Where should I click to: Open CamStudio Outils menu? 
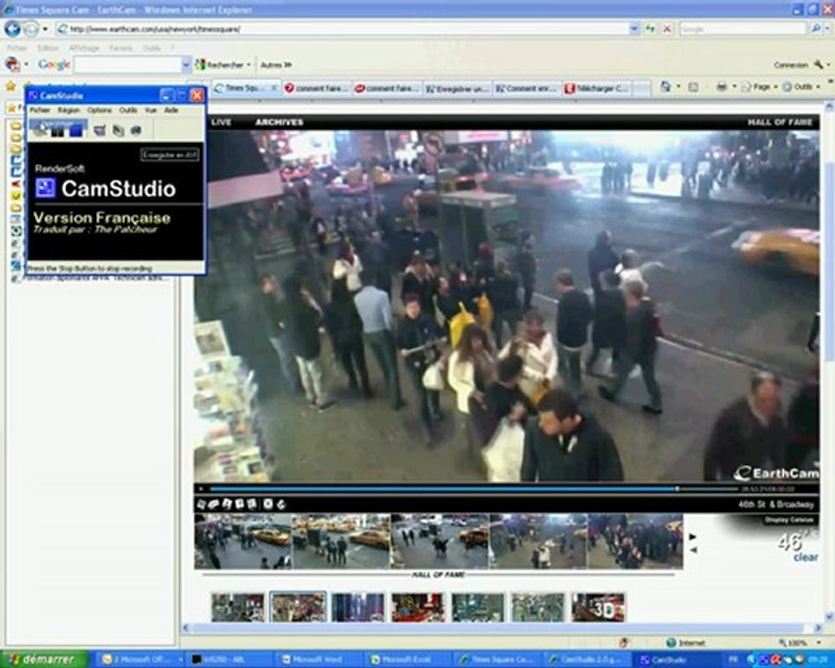[128, 109]
